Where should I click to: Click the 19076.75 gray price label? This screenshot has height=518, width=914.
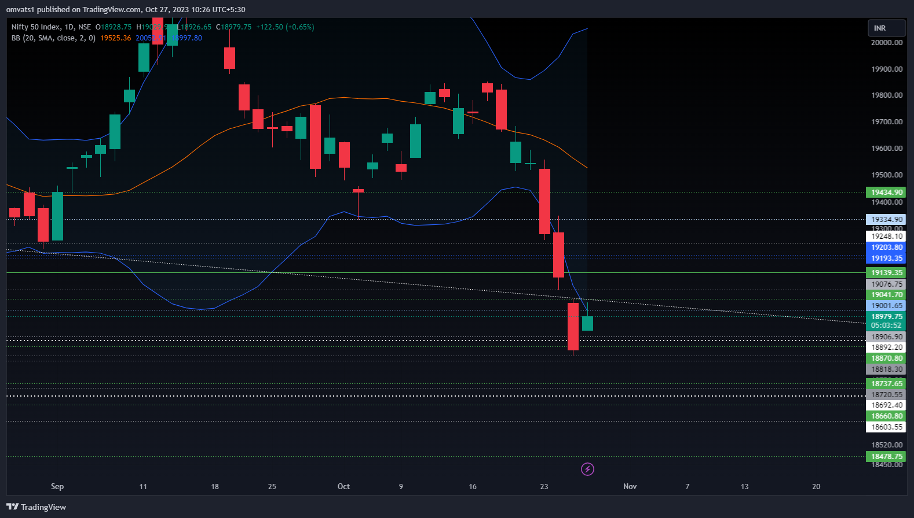coord(886,284)
